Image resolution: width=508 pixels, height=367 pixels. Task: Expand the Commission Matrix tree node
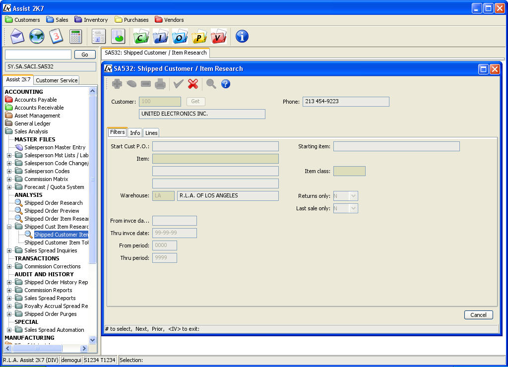pyautogui.click(x=9, y=179)
